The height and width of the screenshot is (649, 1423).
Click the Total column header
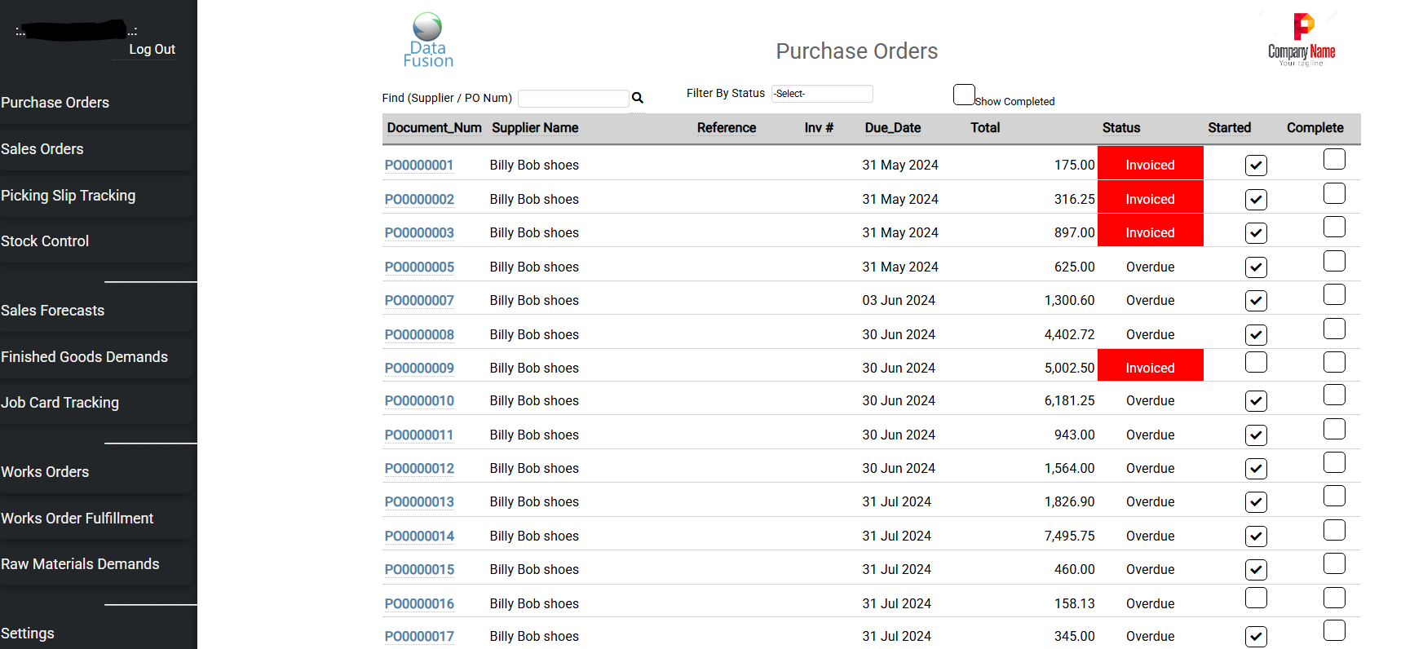click(x=984, y=128)
